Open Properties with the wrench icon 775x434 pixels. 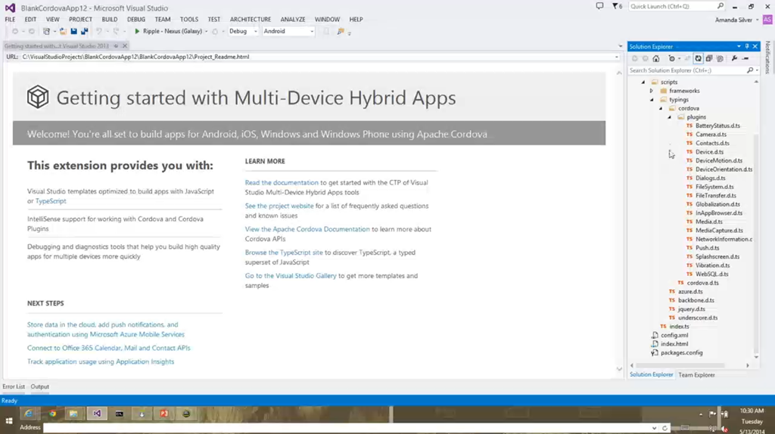click(734, 58)
